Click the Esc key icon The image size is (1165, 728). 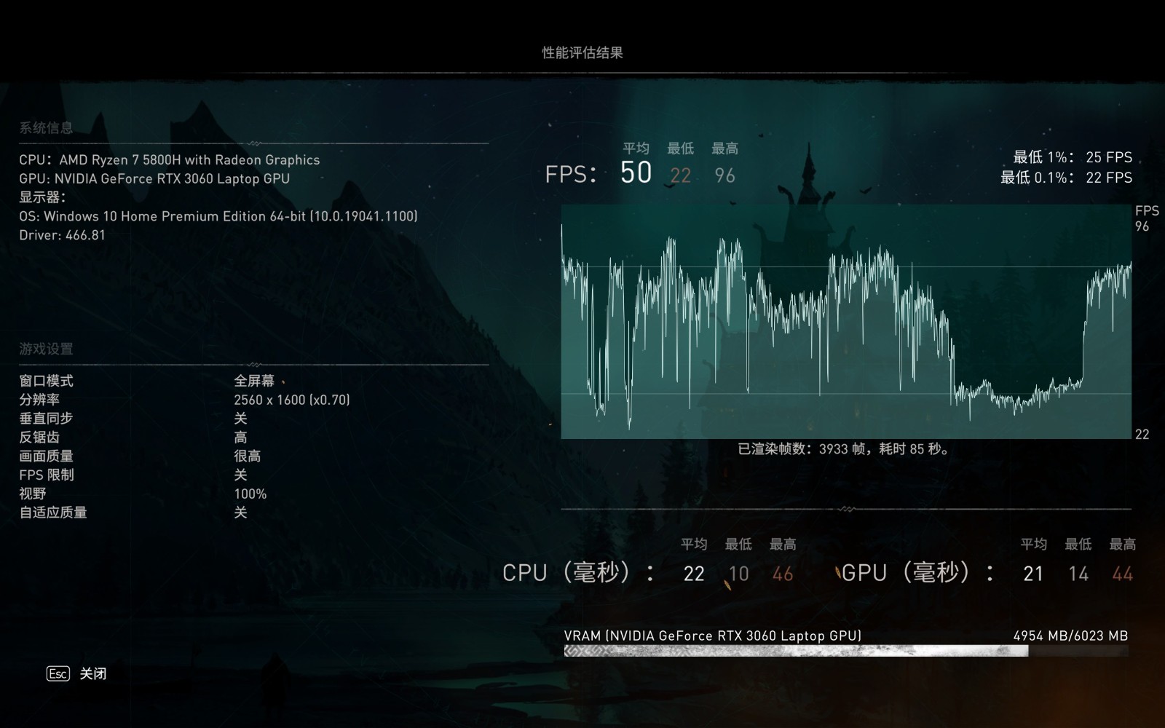coord(58,673)
